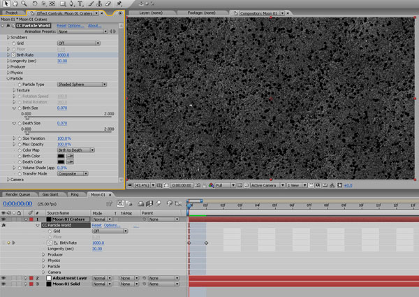Select the Brush tool
Image resolution: width=419 pixels, height=297 pixels.
click(91, 4)
